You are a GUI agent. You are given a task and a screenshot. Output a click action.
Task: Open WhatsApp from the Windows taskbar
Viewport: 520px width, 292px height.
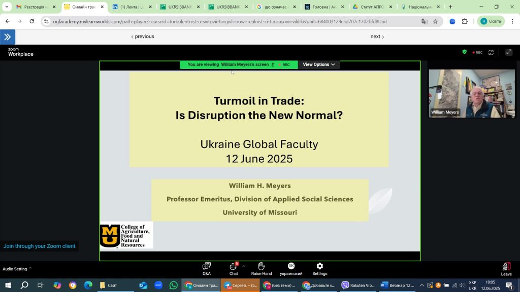[174, 285]
